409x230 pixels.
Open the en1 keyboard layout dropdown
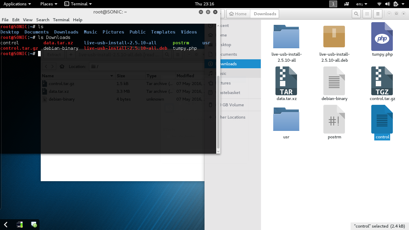tap(362, 4)
